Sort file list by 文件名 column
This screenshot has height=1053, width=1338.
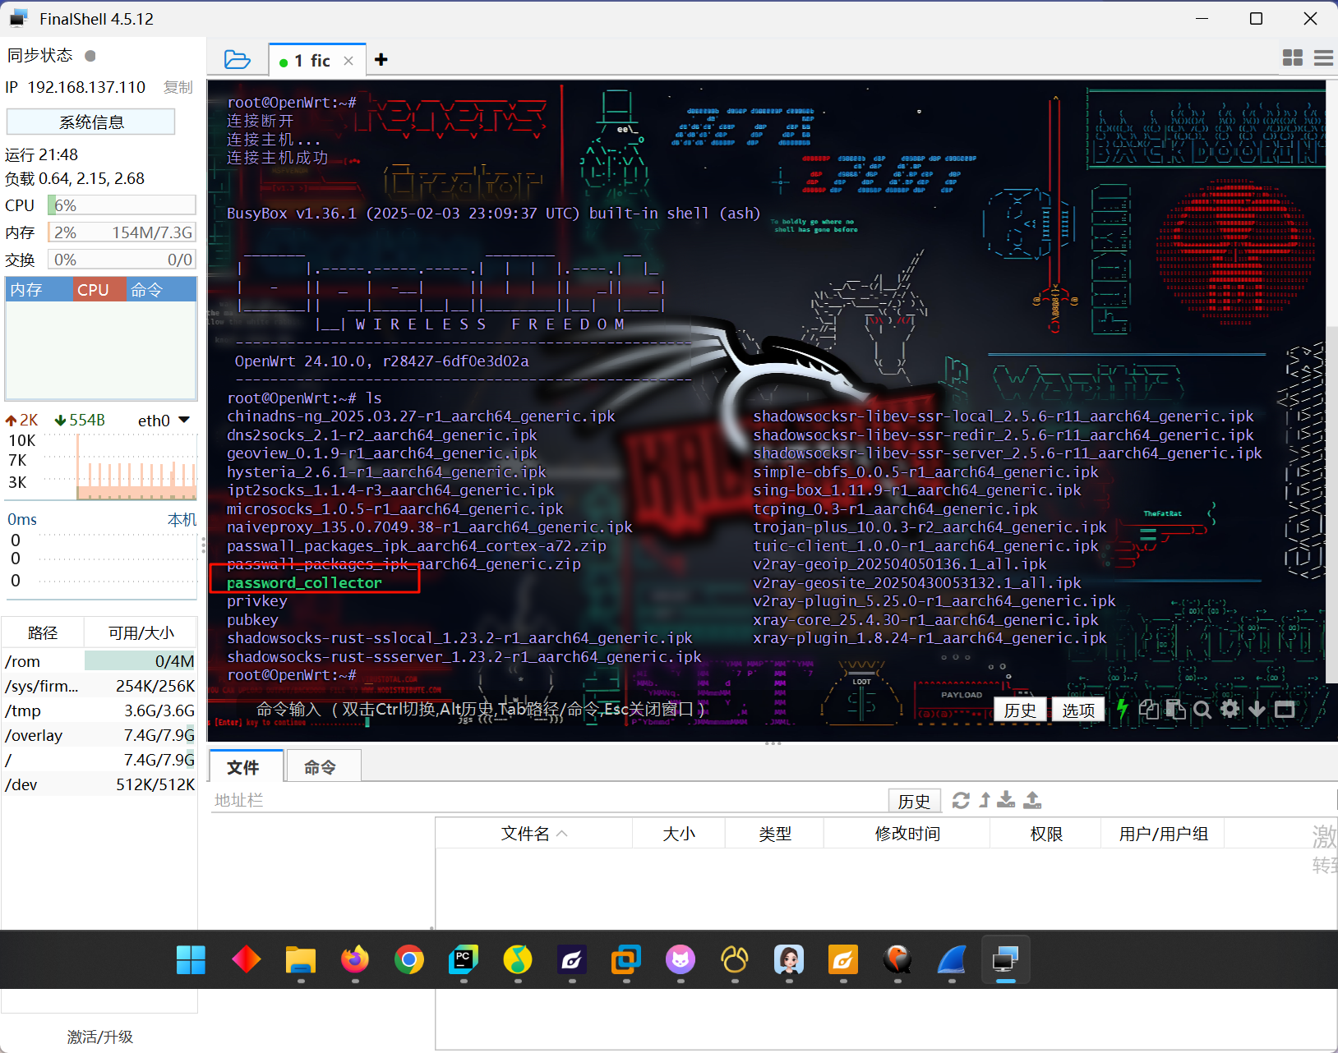pos(534,834)
